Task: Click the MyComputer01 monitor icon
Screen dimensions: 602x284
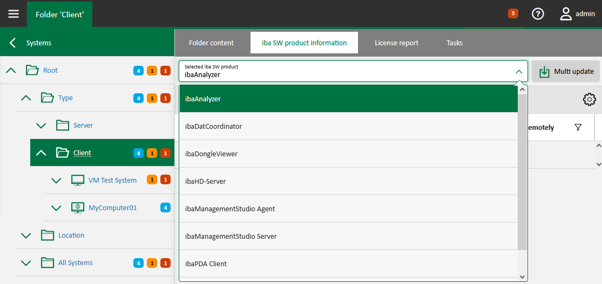Action: pos(78,207)
